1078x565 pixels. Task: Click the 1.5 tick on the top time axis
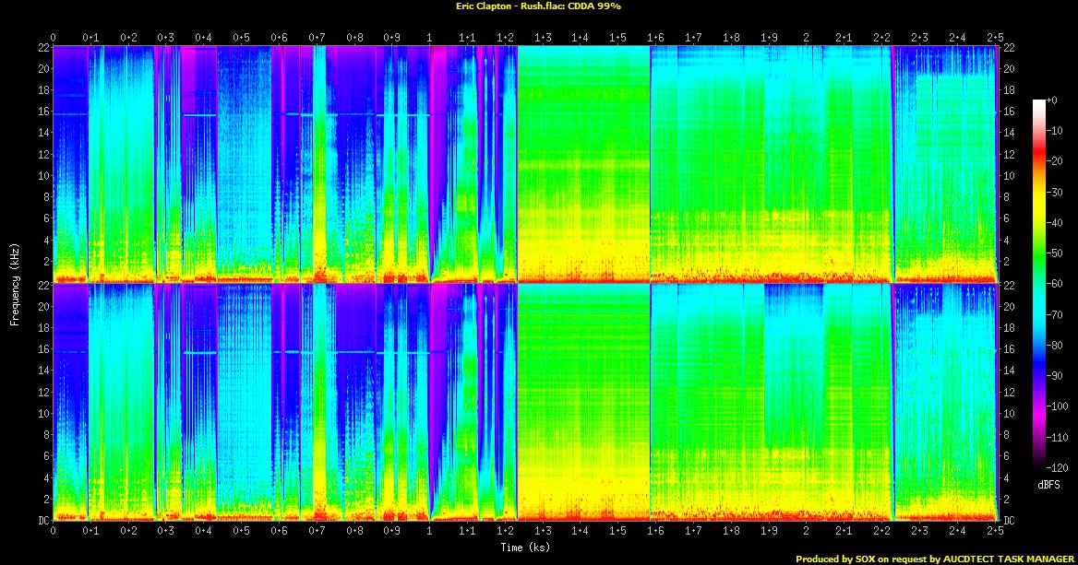pyautogui.click(x=617, y=38)
